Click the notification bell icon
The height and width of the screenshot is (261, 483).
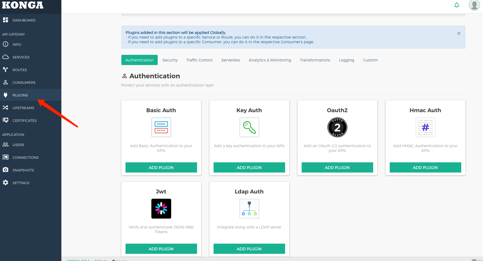(457, 5)
